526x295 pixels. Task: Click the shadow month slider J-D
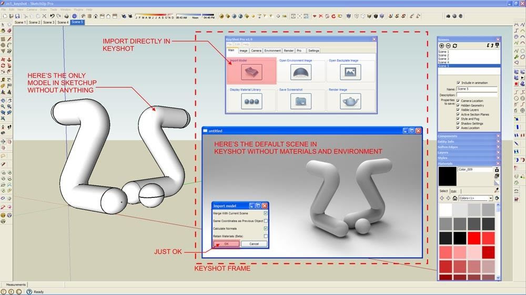[x=155, y=16]
